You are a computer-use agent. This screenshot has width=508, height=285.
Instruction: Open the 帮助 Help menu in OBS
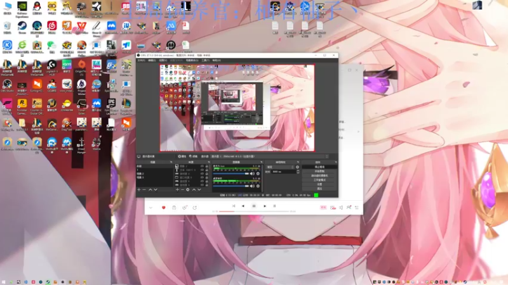[x=217, y=60]
